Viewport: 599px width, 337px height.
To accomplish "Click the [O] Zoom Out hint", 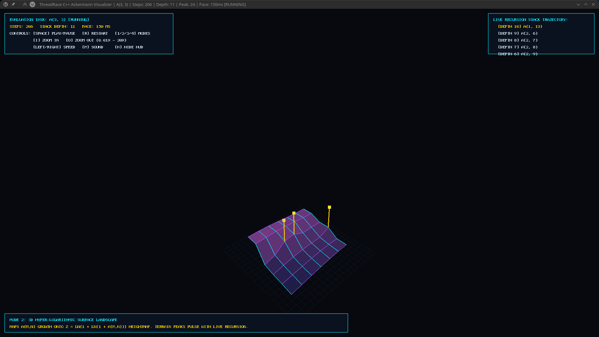I will [x=96, y=40].
